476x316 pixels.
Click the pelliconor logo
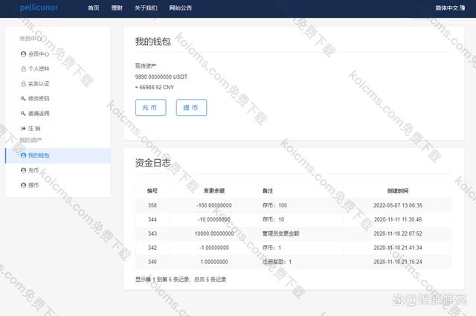click(x=39, y=7)
